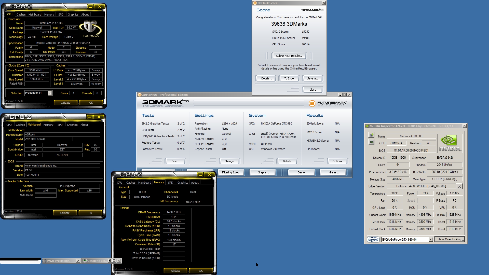The image size is (489, 275).
Task: Open Graphs button in 3DMark06
Action: point(263,172)
